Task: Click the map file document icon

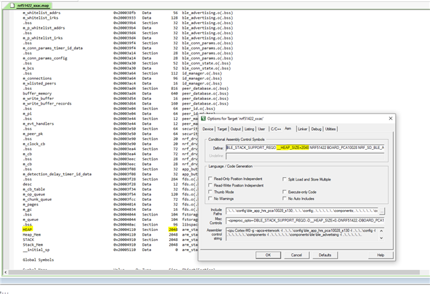Action: (12, 5)
